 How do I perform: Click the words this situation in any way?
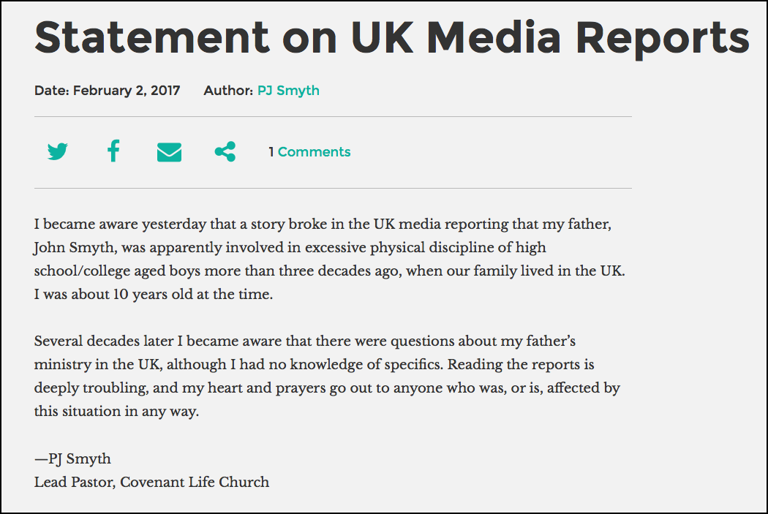tap(116, 411)
